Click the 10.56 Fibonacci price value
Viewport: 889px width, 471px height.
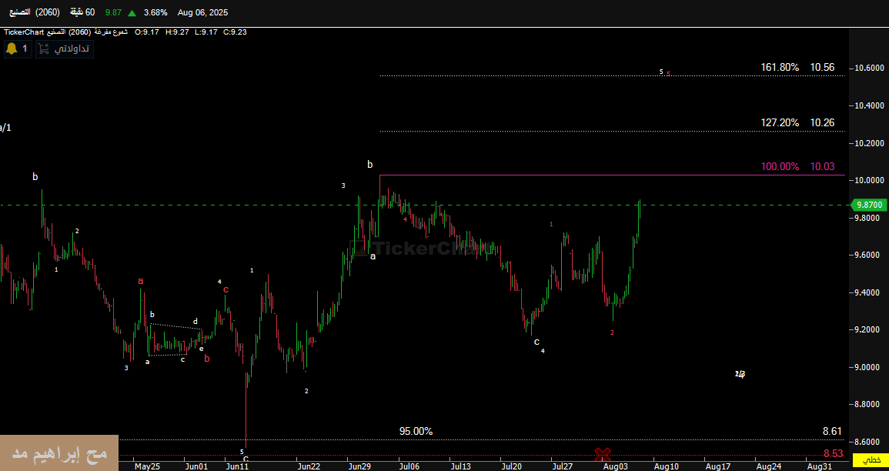tap(822, 68)
